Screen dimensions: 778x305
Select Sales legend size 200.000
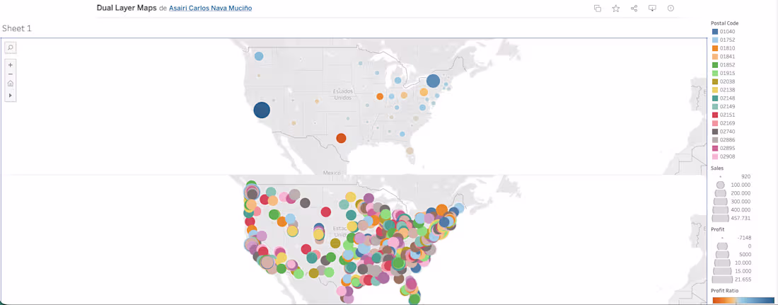tap(732, 192)
